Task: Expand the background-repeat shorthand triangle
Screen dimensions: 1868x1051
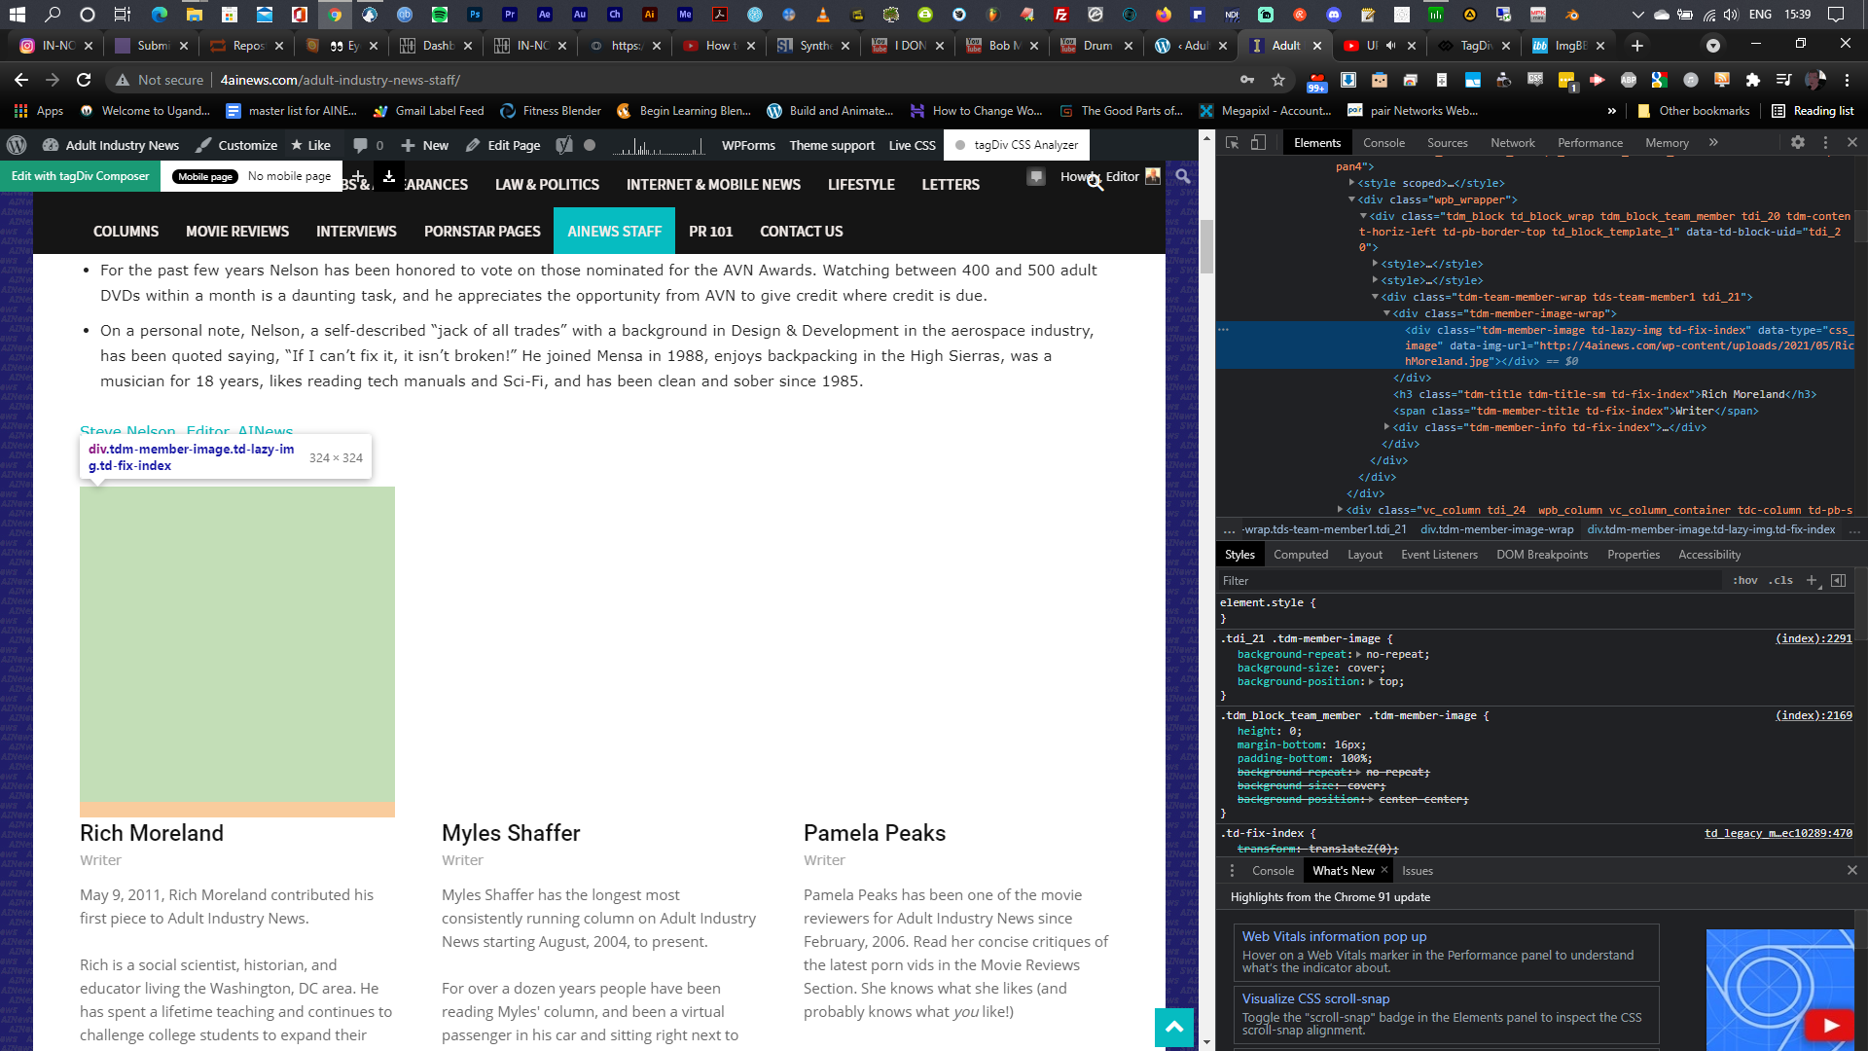Action: tap(1359, 655)
